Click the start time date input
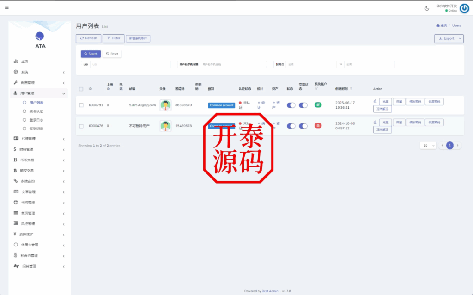 pos(311,64)
